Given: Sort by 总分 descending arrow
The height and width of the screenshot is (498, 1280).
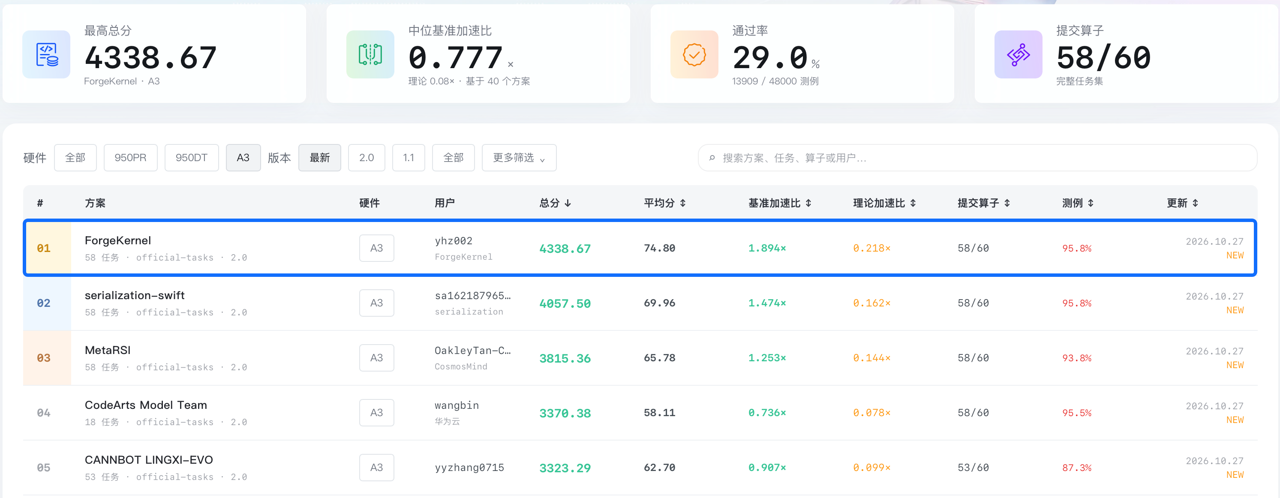Looking at the screenshot, I should coord(568,203).
